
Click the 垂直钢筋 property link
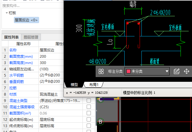tap(17, 82)
